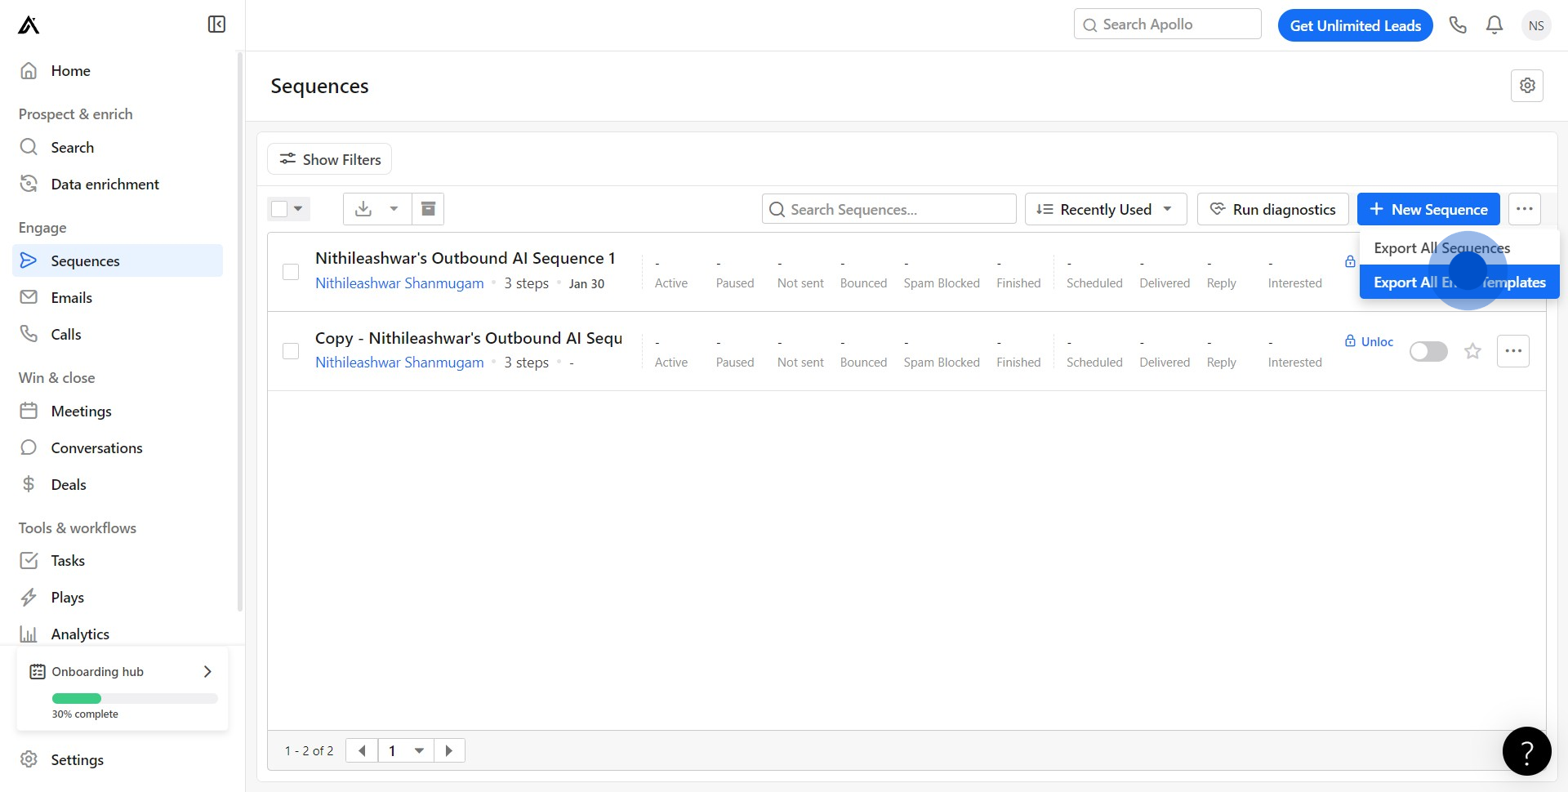The image size is (1568, 792).
Task: Check the Copy sequence row checkbox
Action: coord(291,351)
